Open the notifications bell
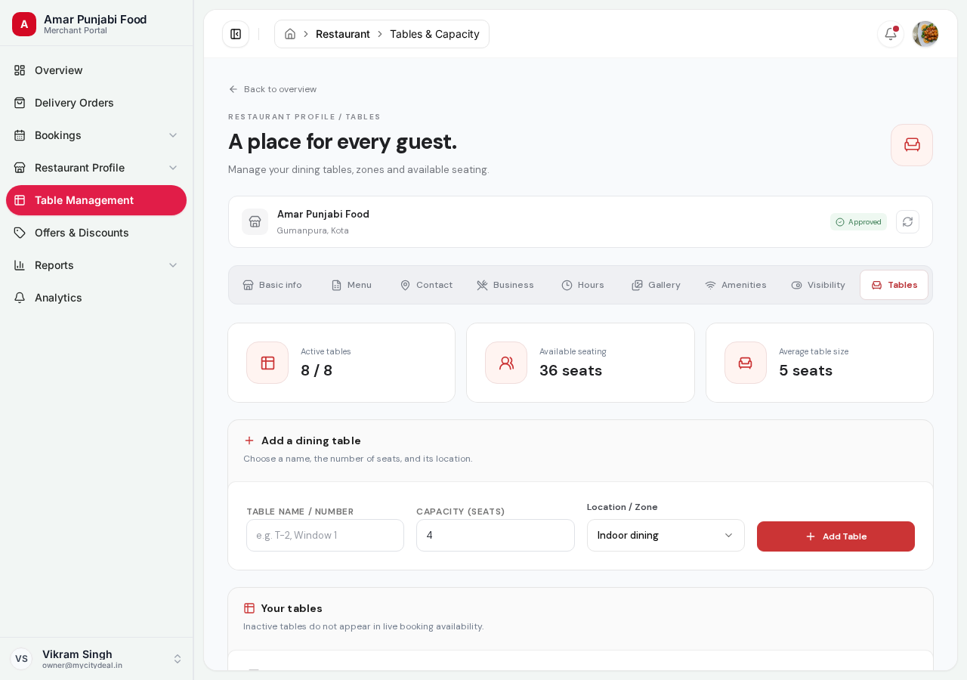The width and height of the screenshot is (967, 680). point(891,34)
